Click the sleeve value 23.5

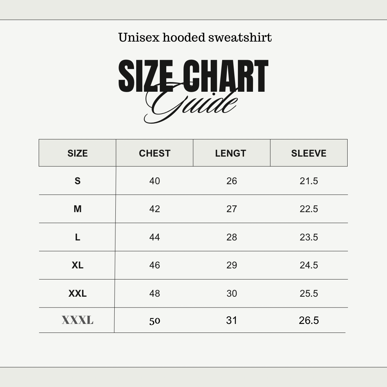[309, 237]
